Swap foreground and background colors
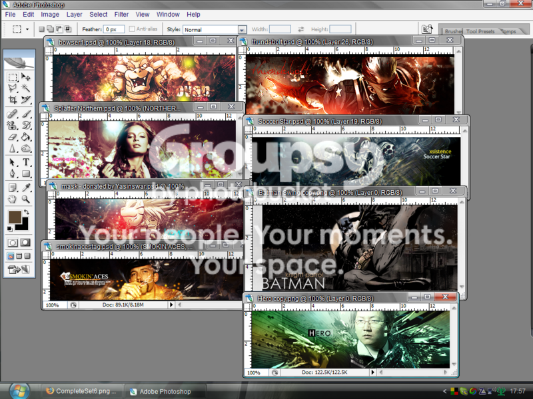533x399 pixels. [x=27, y=212]
